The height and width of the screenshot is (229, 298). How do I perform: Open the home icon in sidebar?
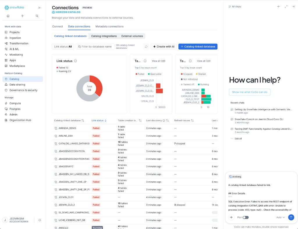click(8, 16)
